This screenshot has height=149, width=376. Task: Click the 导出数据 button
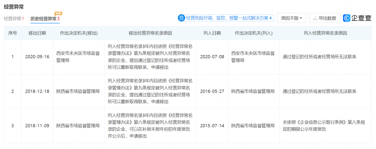click(x=324, y=18)
